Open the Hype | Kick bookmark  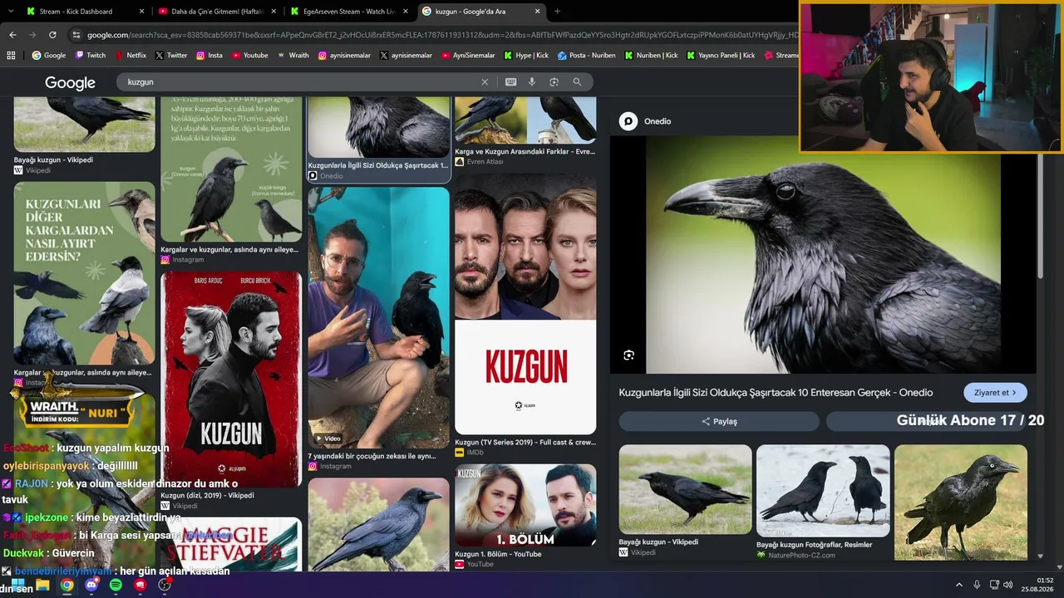[526, 56]
